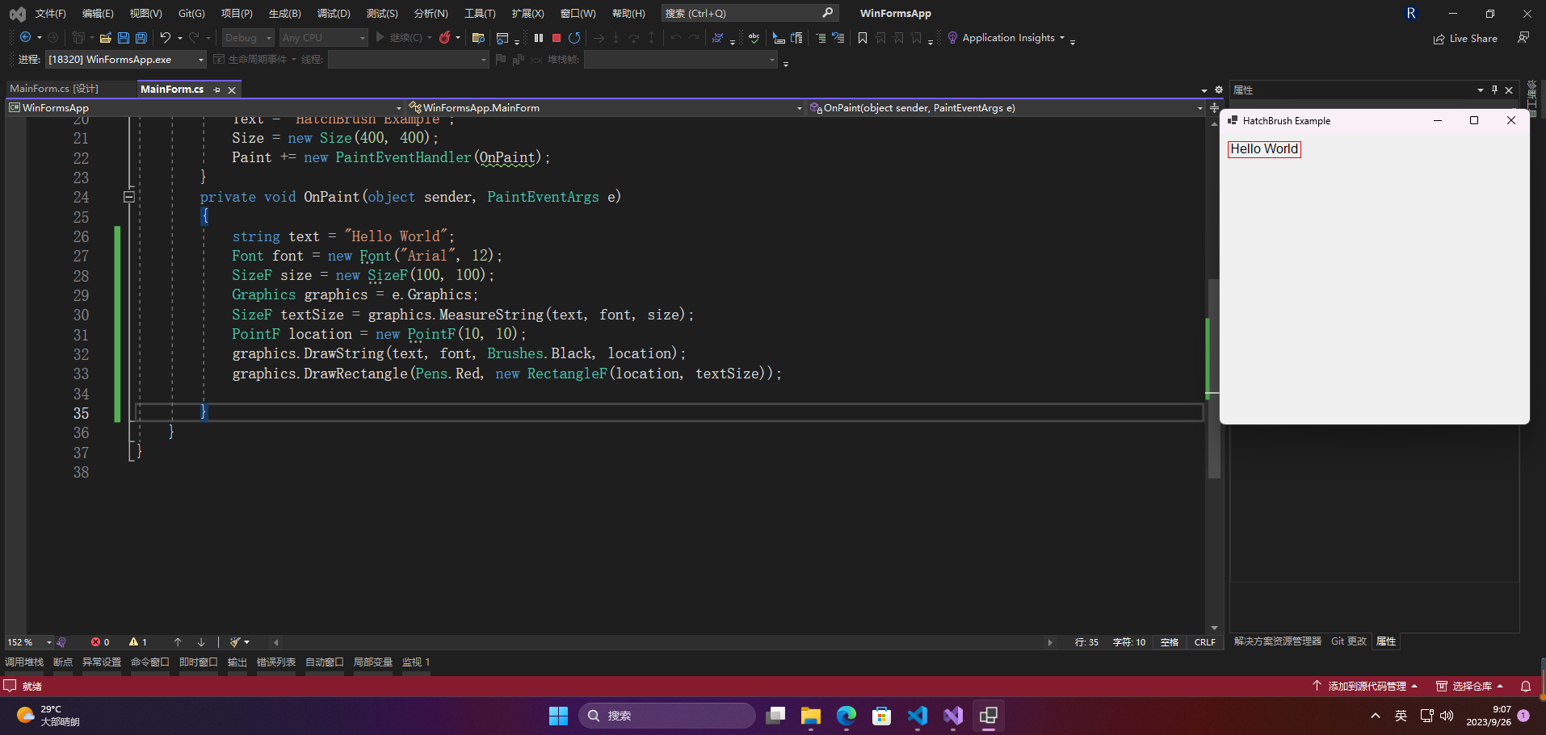The height and width of the screenshot is (735, 1546).
Task: Open the 解决方案资源管理器 tab
Action: click(x=1278, y=641)
